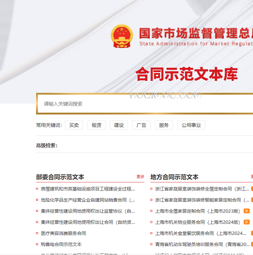The image size is (253, 255).
Task: Open 浙江省家庭居室装饰装修智能家居定制合同 link
Action: (202, 200)
